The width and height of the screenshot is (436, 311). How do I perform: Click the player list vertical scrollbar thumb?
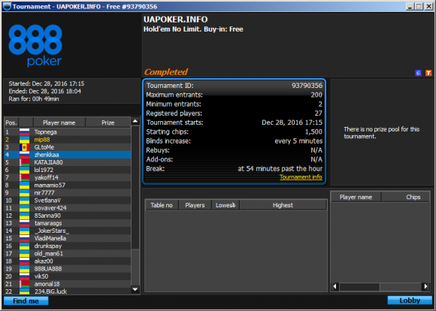[135, 188]
